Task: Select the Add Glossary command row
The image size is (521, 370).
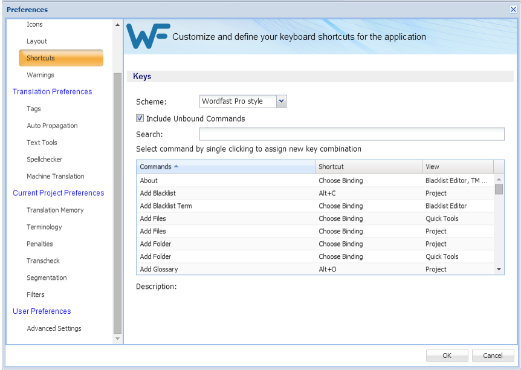Action: click(315, 269)
